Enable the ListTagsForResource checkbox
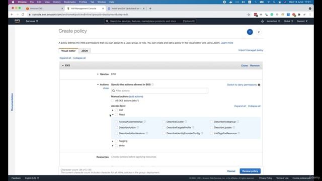Screen dimensions: 322x181 pos(211,133)
